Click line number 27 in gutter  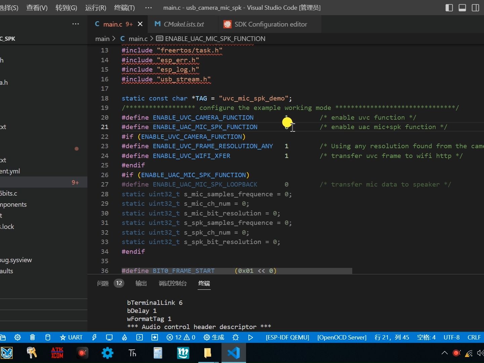click(105, 184)
